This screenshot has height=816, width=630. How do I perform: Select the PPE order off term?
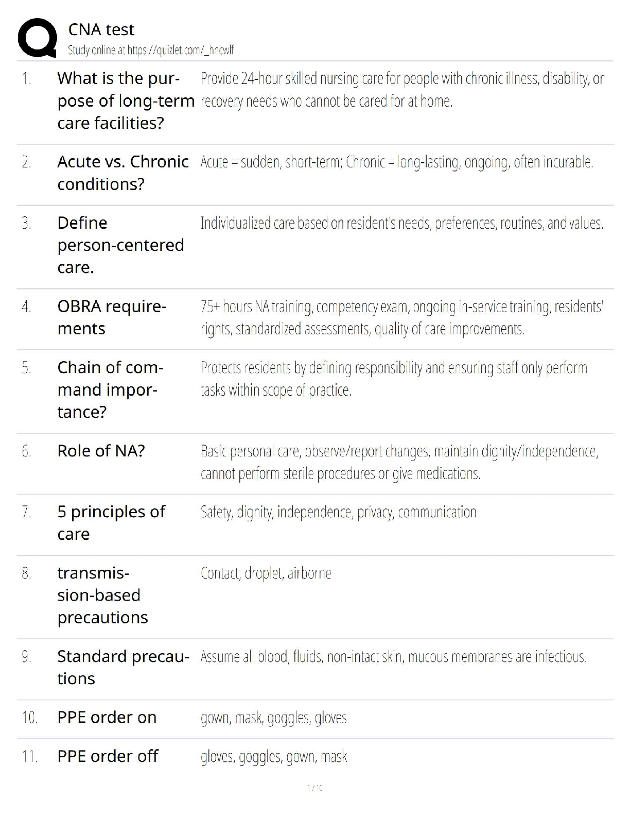pos(108,757)
